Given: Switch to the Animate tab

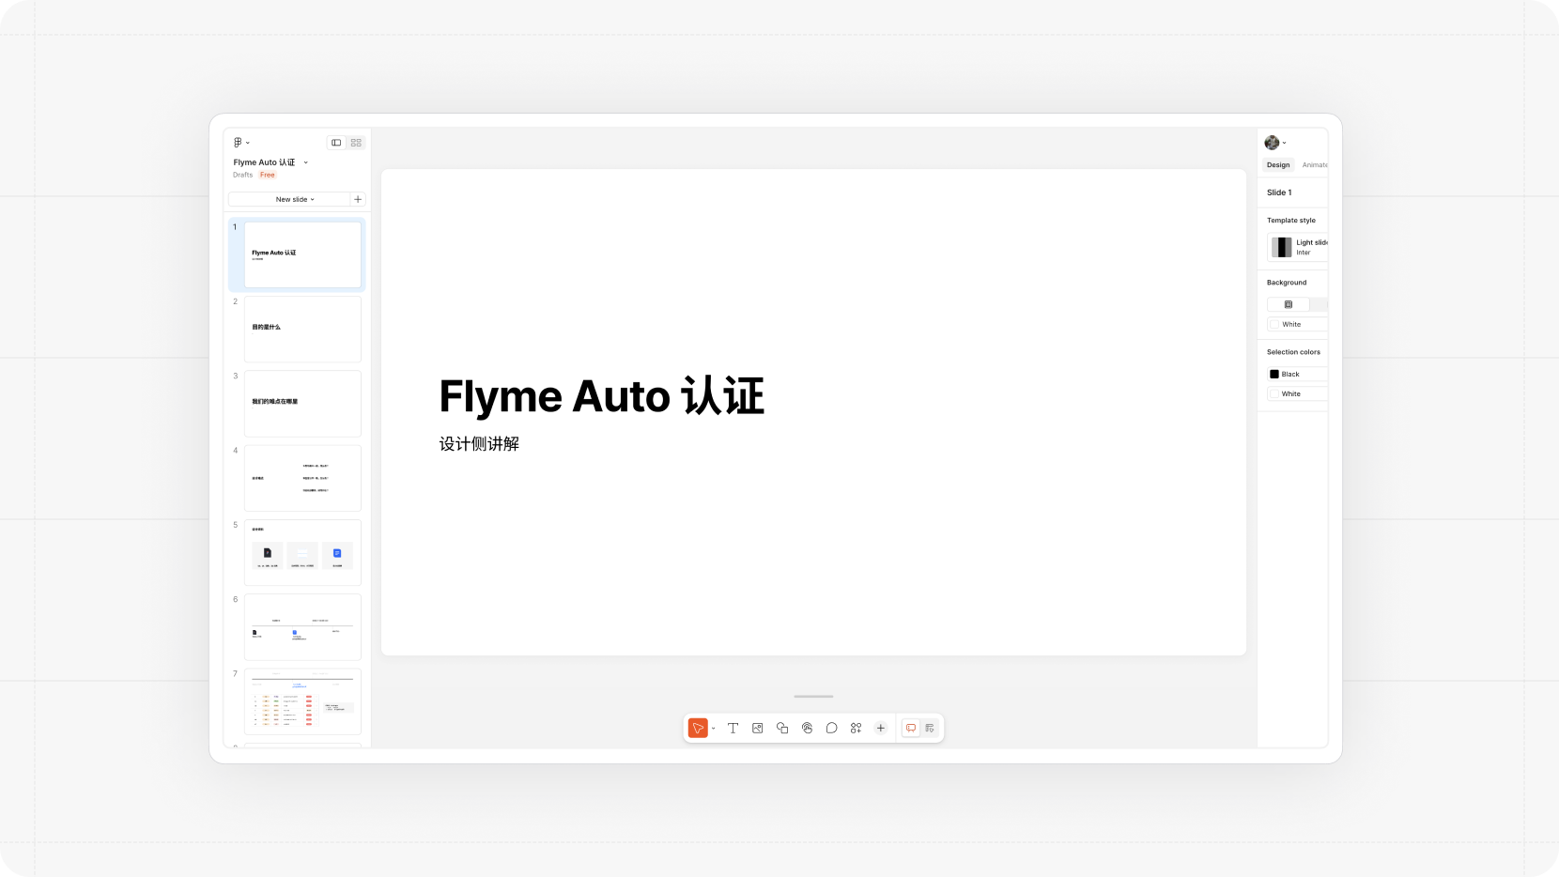Looking at the screenshot, I should click(1314, 165).
